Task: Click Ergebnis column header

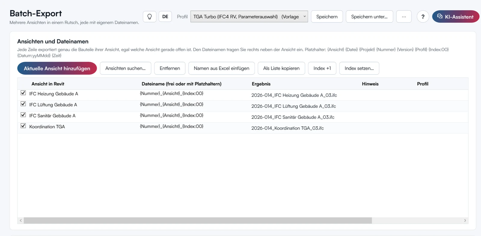Action: click(x=261, y=84)
